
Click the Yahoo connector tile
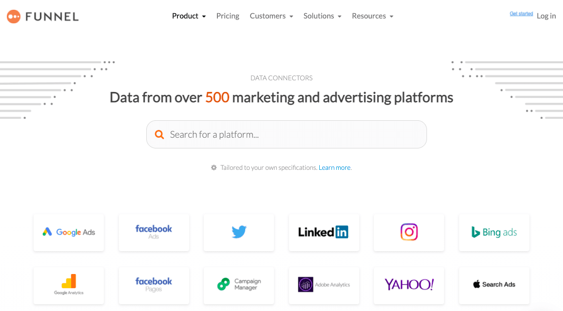tap(408, 285)
